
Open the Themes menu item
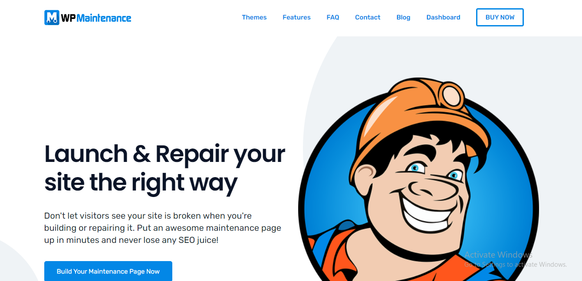click(x=254, y=17)
